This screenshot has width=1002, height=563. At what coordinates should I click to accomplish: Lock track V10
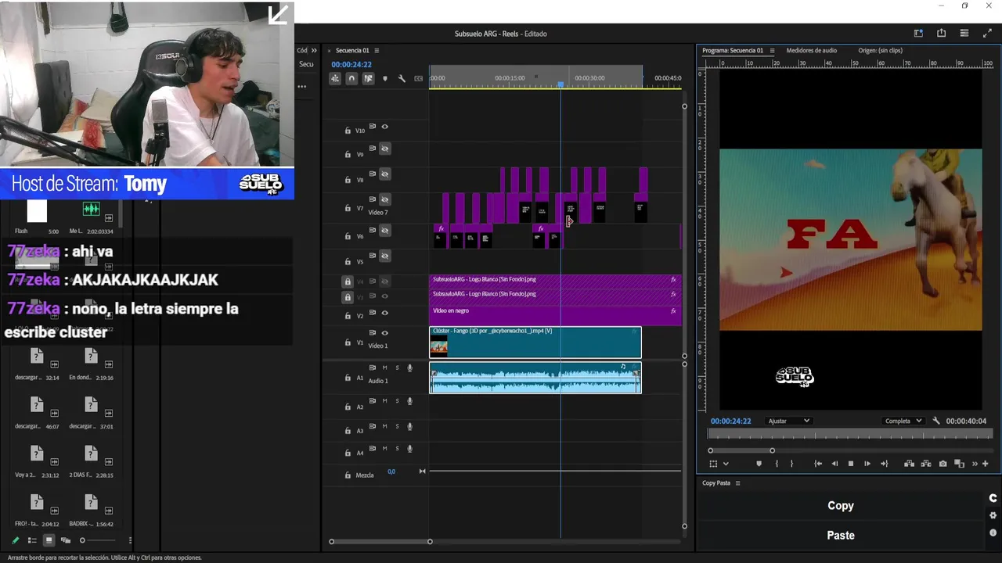(x=348, y=131)
